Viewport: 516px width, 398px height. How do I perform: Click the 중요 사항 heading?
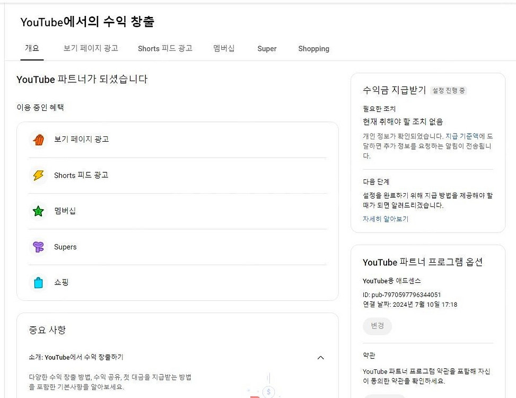pyautogui.click(x=47, y=330)
